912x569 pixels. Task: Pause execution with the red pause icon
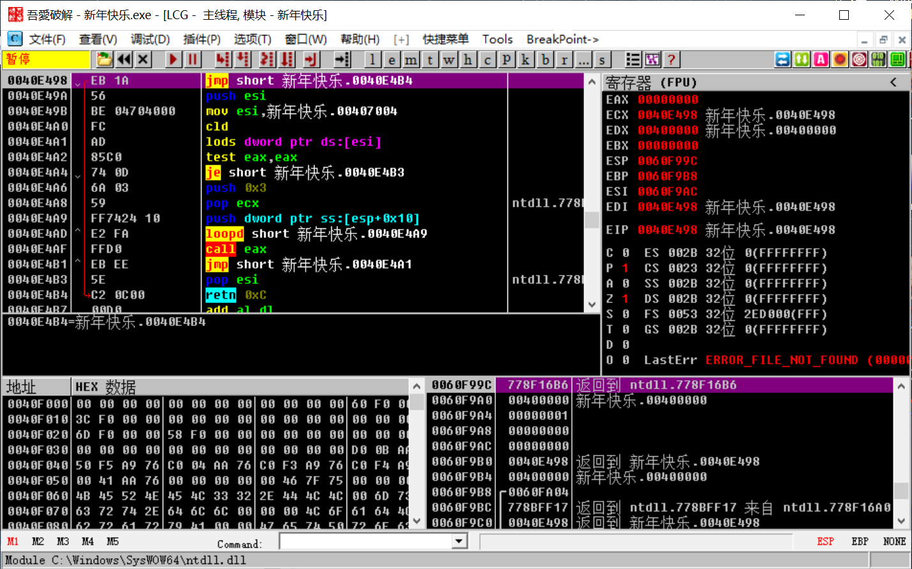[x=192, y=59]
